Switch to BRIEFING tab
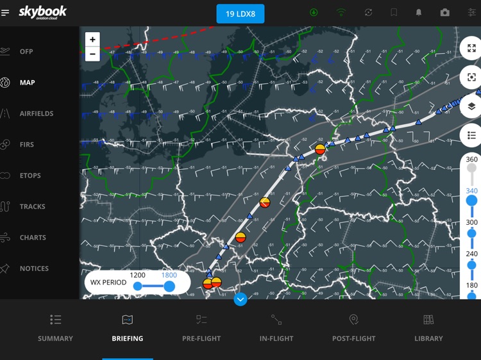This screenshot has width=481, height=360. 128,328
